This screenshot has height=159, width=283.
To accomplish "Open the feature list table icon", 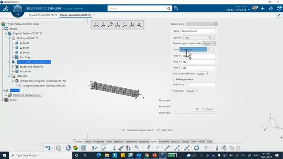I will click(x=83, y=148).
